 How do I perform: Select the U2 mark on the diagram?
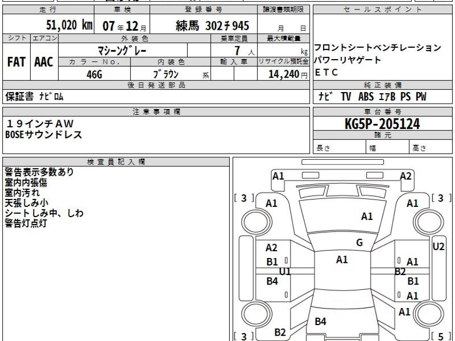tap(438, 247)
